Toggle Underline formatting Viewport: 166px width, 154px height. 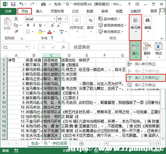[40, 25]
